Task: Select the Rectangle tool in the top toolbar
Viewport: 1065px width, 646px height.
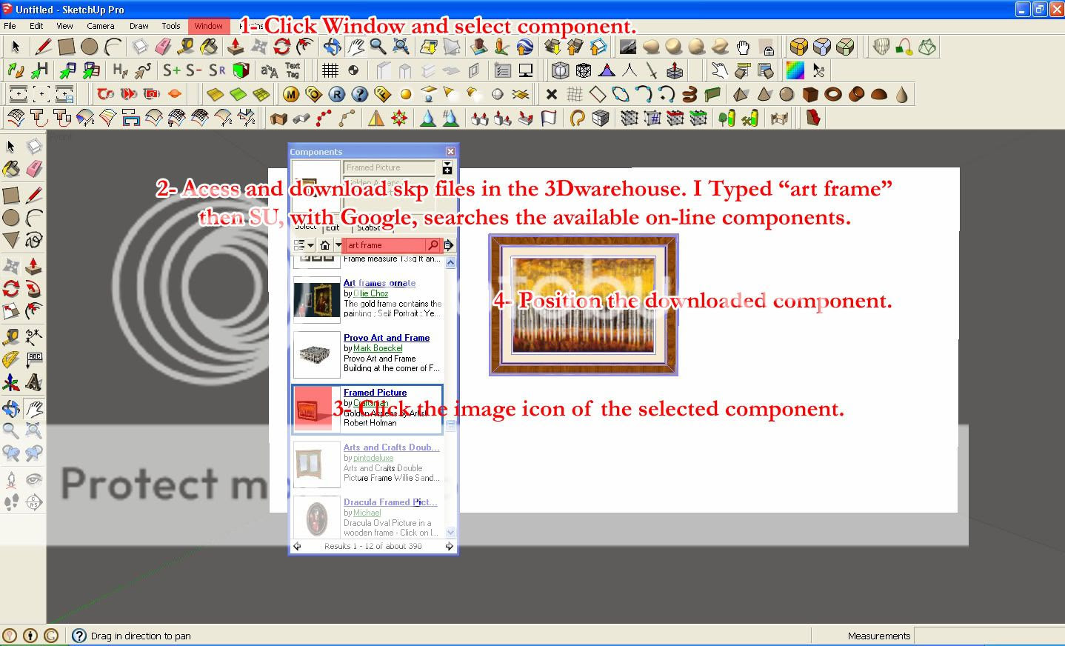Action: (x=67, y=47)
